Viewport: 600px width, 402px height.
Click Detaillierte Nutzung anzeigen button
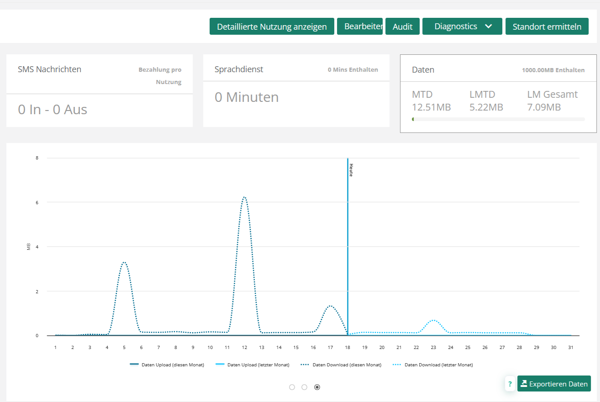272,26
